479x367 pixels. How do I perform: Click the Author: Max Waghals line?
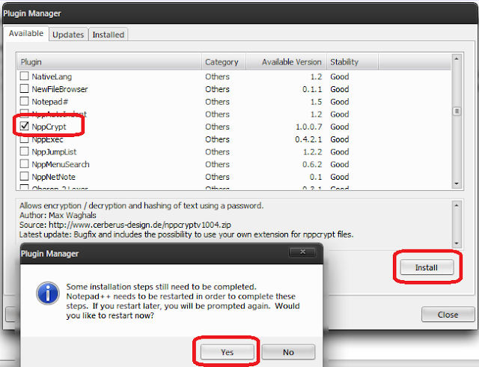(58, 215)
